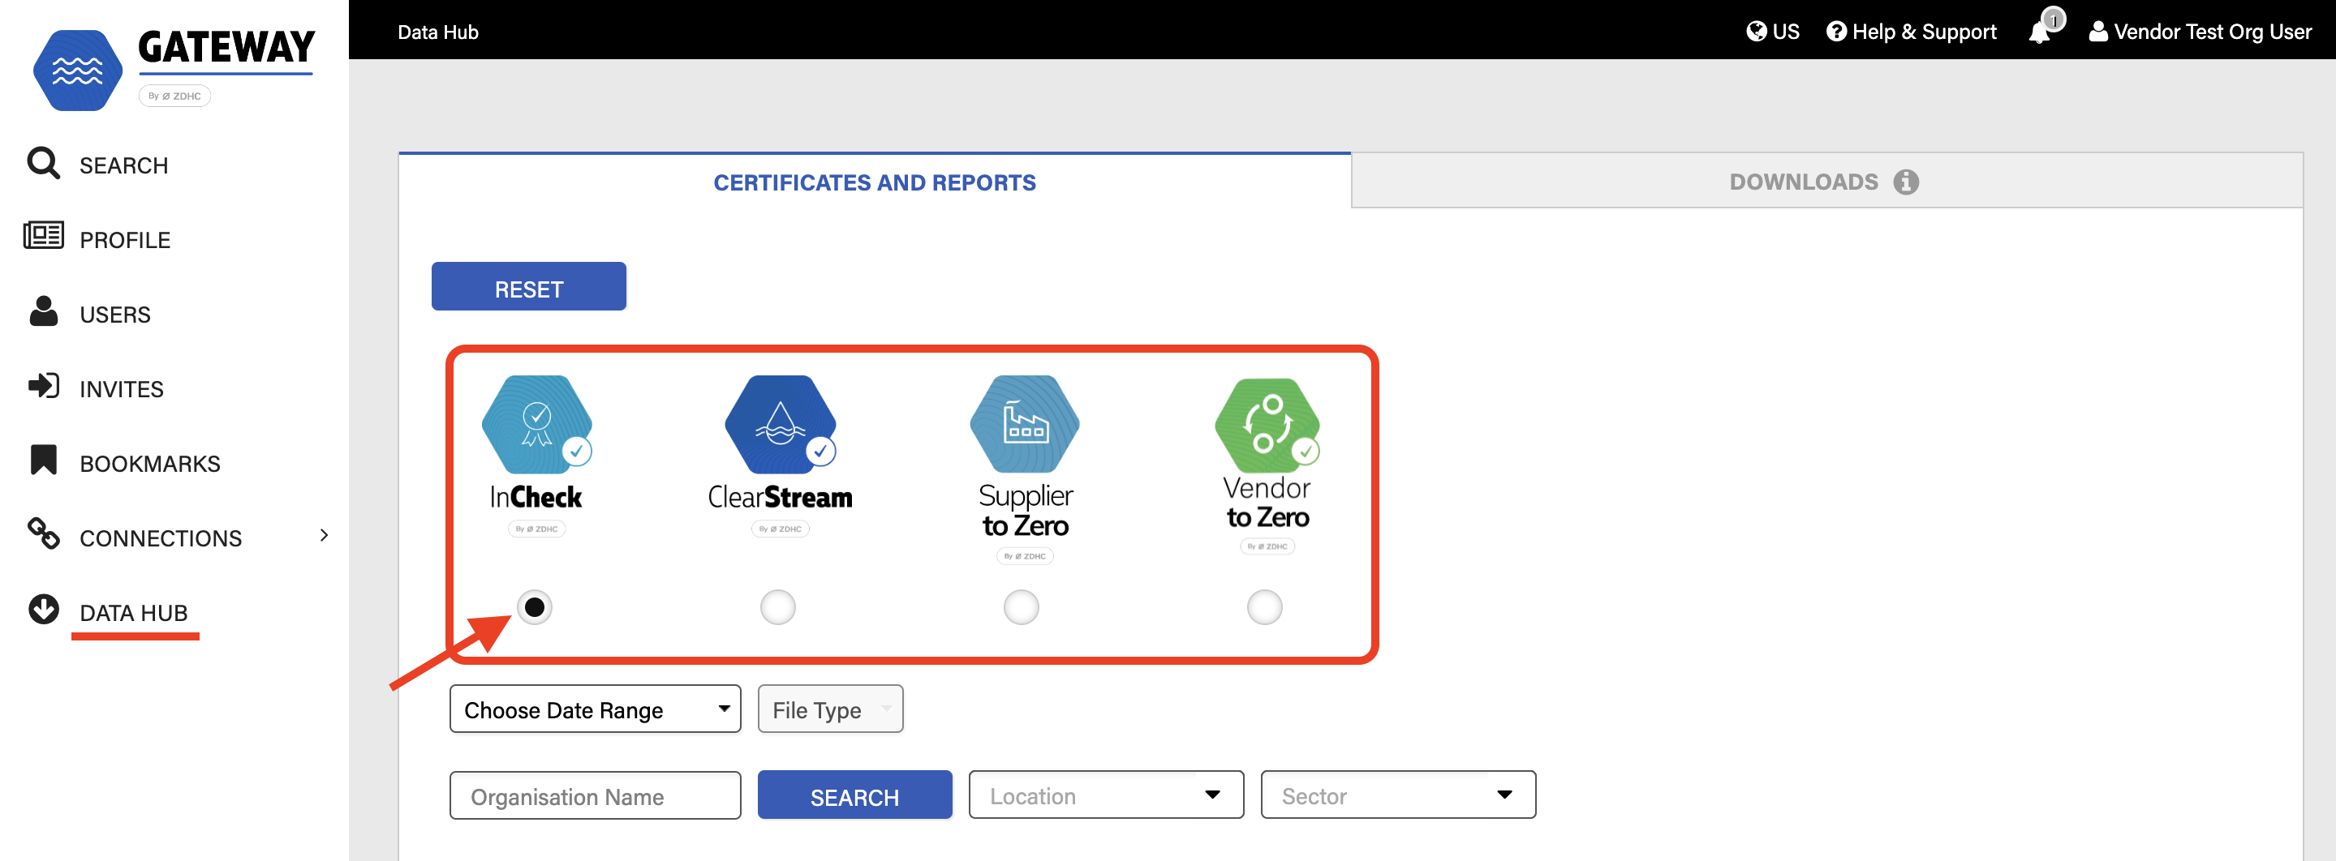
Task: Click the Profile newspaper icon
Action: tap(44, 236)
